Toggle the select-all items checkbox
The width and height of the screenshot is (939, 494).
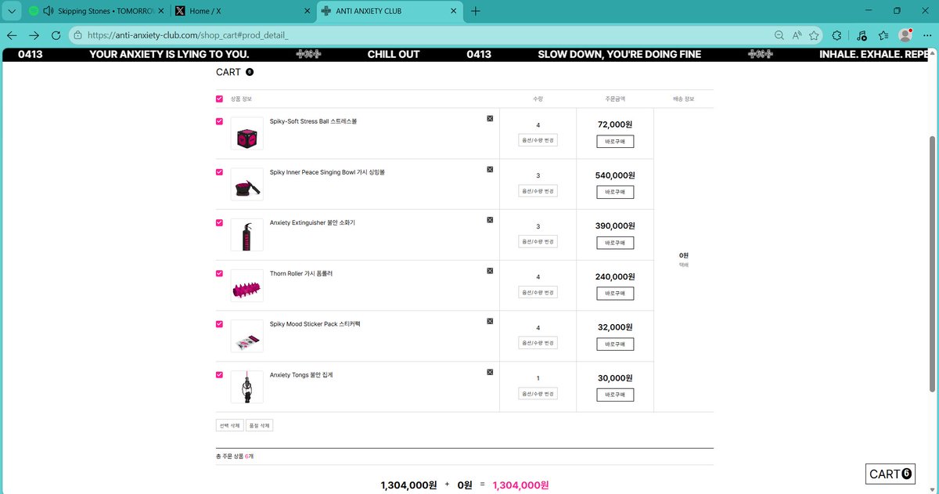click(x=219, y=99)
